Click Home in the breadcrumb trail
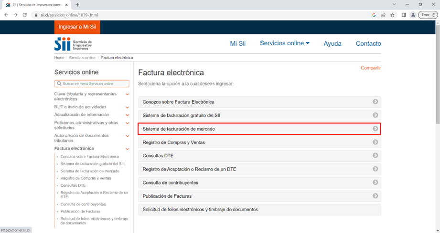Viewport: 440px width, 233px height. pos(59,58)
